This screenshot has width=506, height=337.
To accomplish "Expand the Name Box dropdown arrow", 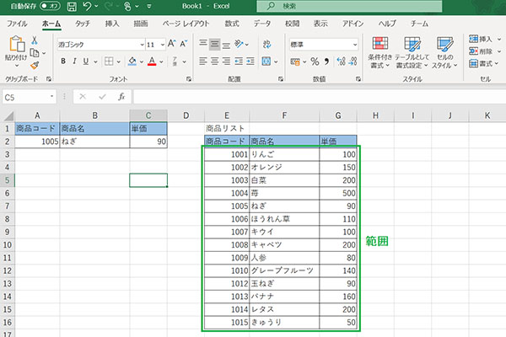I will click(52, 97).
